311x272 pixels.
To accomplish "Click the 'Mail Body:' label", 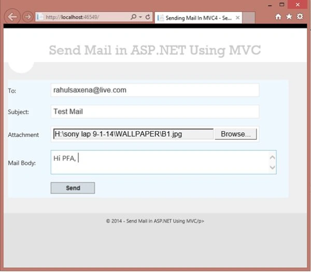I will point(22,163).
